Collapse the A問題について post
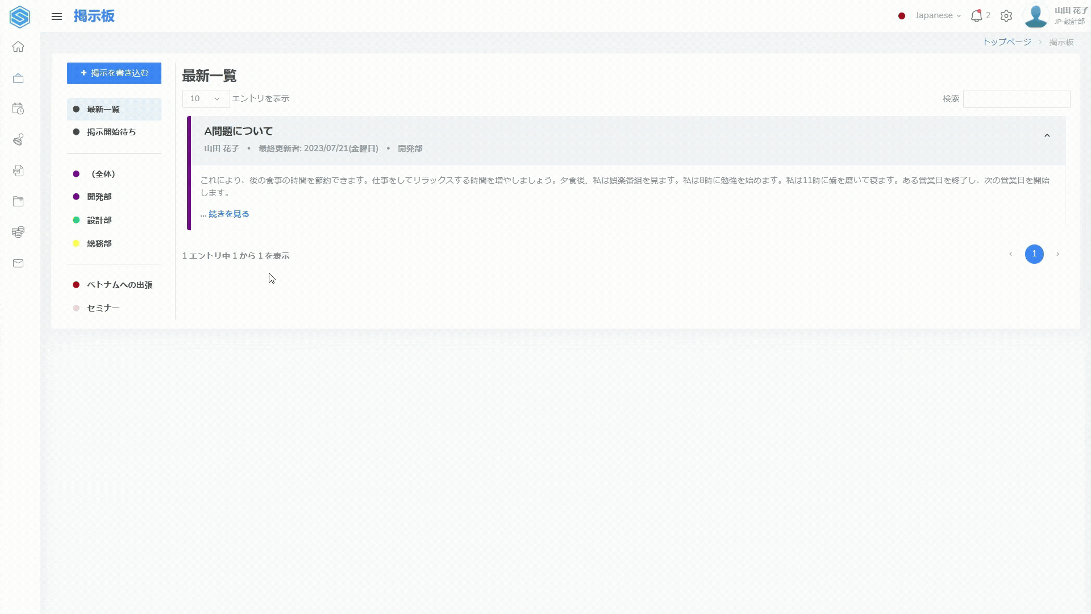1091x614 pixels. [1047, 135]
